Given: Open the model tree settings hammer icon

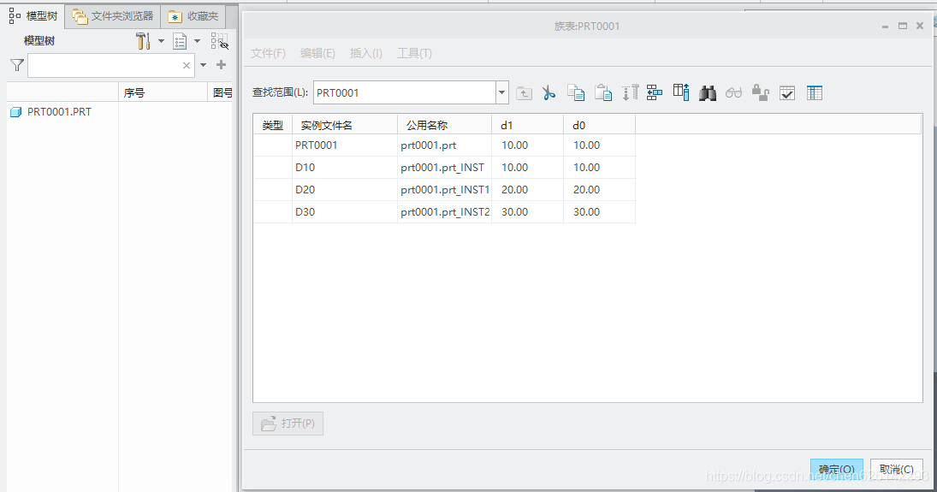Looking at the screenshot, I should pyautogui.click(x=143, y=41).
